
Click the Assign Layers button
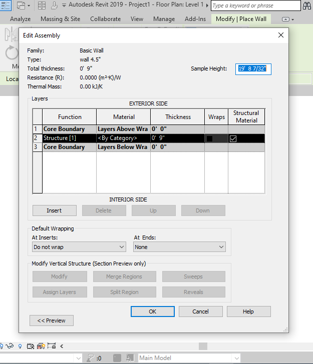60,292
